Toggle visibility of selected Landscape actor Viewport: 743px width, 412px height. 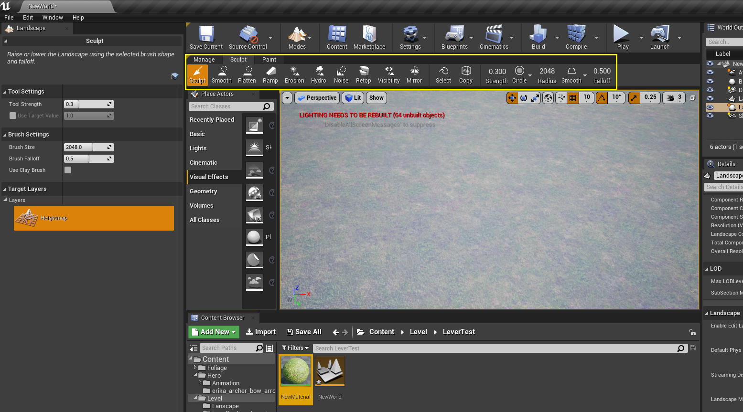[x=710, y=107]
